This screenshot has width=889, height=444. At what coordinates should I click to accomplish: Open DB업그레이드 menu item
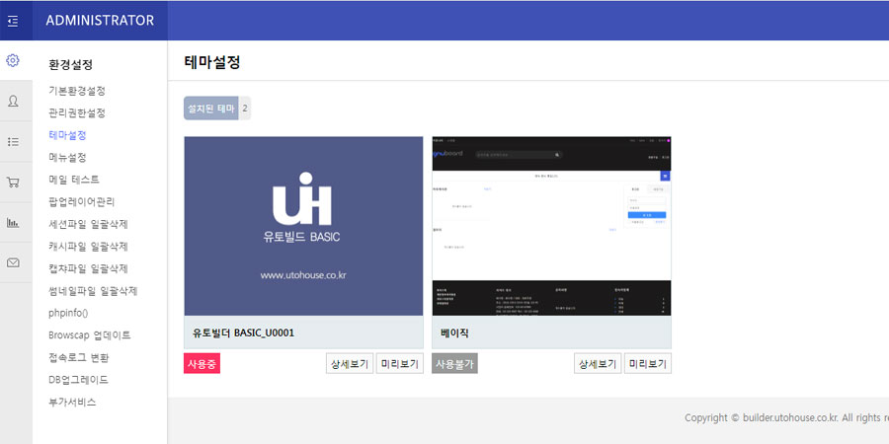78,380
